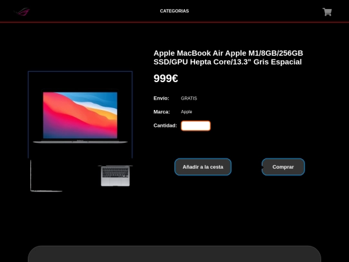
Task: Select the main MacBook product image
Action: pos(80,115)
